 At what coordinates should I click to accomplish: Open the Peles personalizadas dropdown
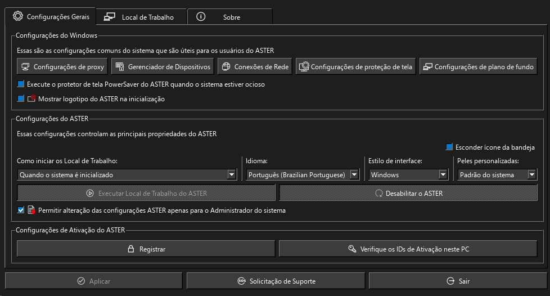click(497, 174)
